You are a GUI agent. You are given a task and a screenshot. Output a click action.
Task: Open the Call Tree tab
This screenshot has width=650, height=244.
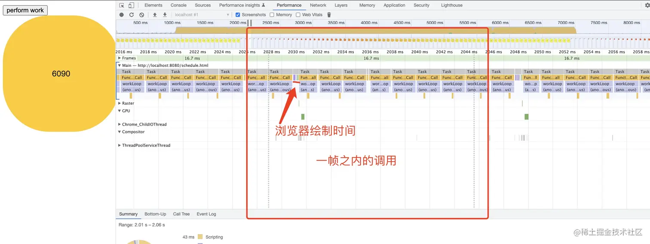[x=181, y=214]
